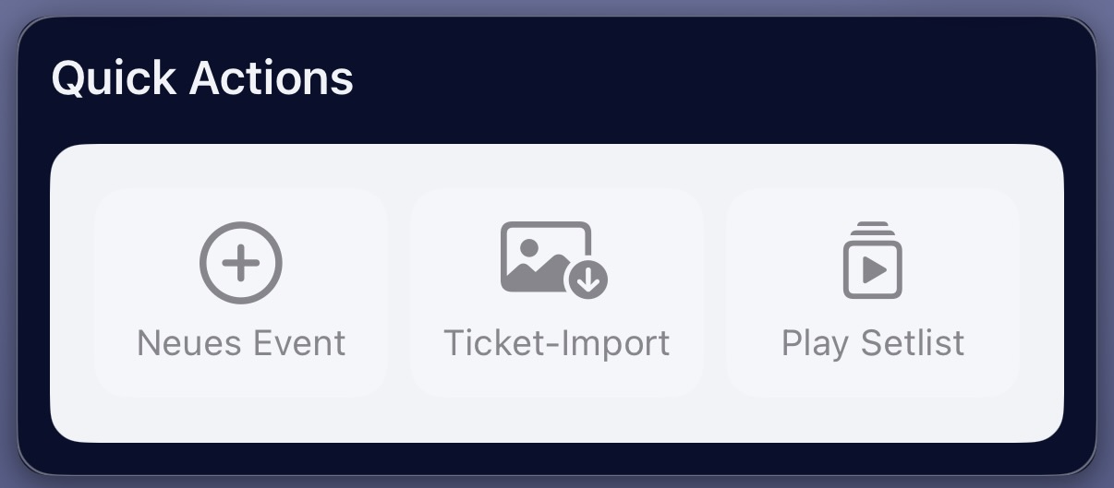This screenshot has width=1114, height=488.
Task: Open the Ticket-Import quick action tile
Action: [557, 292]
